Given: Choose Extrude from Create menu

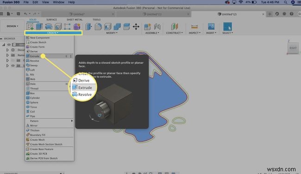Looking at the screenshot, I should click(x=50, y=56).
